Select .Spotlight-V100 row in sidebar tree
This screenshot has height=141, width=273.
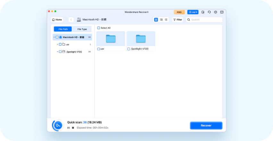(x=72, y=52)
